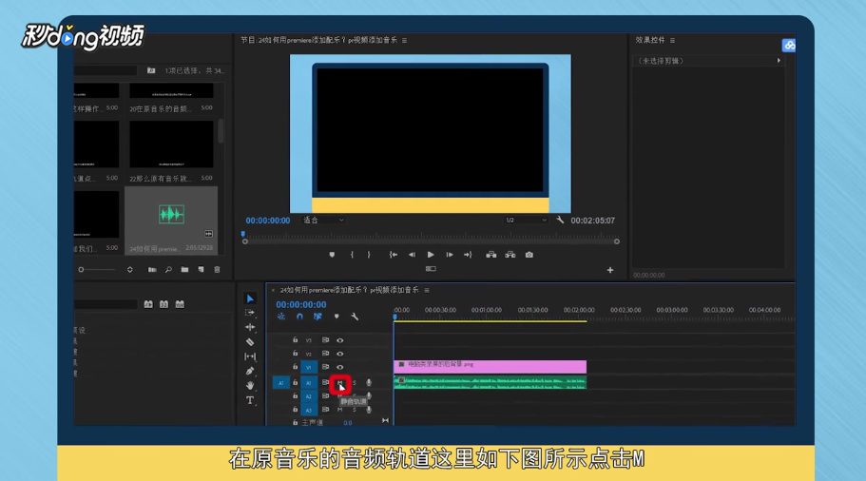Select the Selection arrow tool
Screen dimensions: 866x481
click(250, 298)
